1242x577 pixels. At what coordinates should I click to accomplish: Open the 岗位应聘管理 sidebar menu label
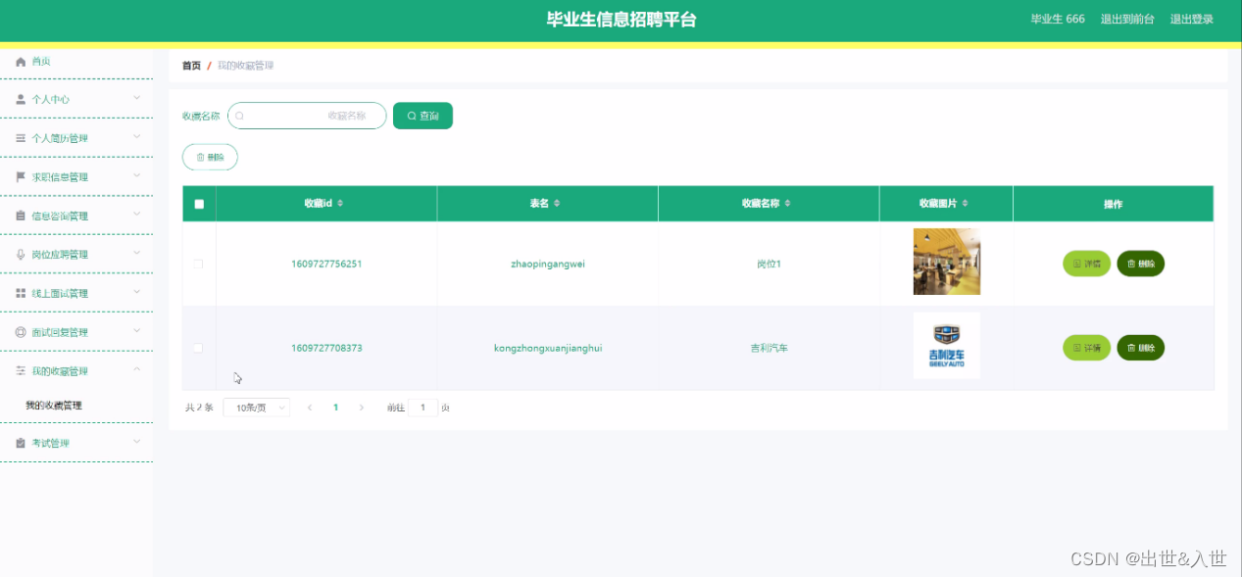coord(60,255)
